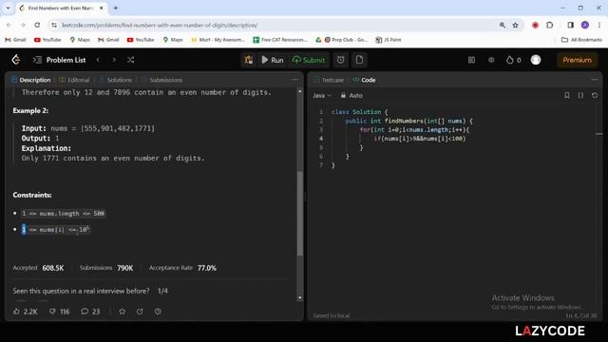Screen dimensions: 608x342
Task: Open code panel more options menu
Action: point(595,80)
